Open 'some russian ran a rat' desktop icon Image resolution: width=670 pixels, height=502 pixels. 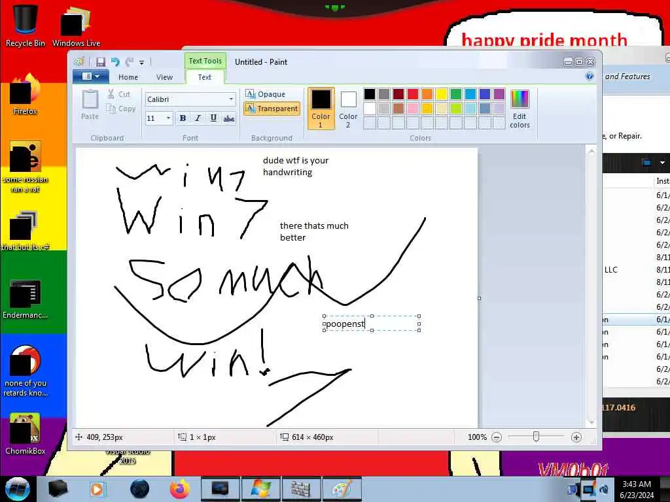pyautogui.click(x=26, y=167)
